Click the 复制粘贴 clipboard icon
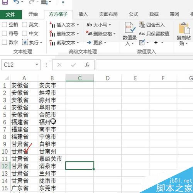The width and height of the screenshot is (193, 193). point(184,28)
